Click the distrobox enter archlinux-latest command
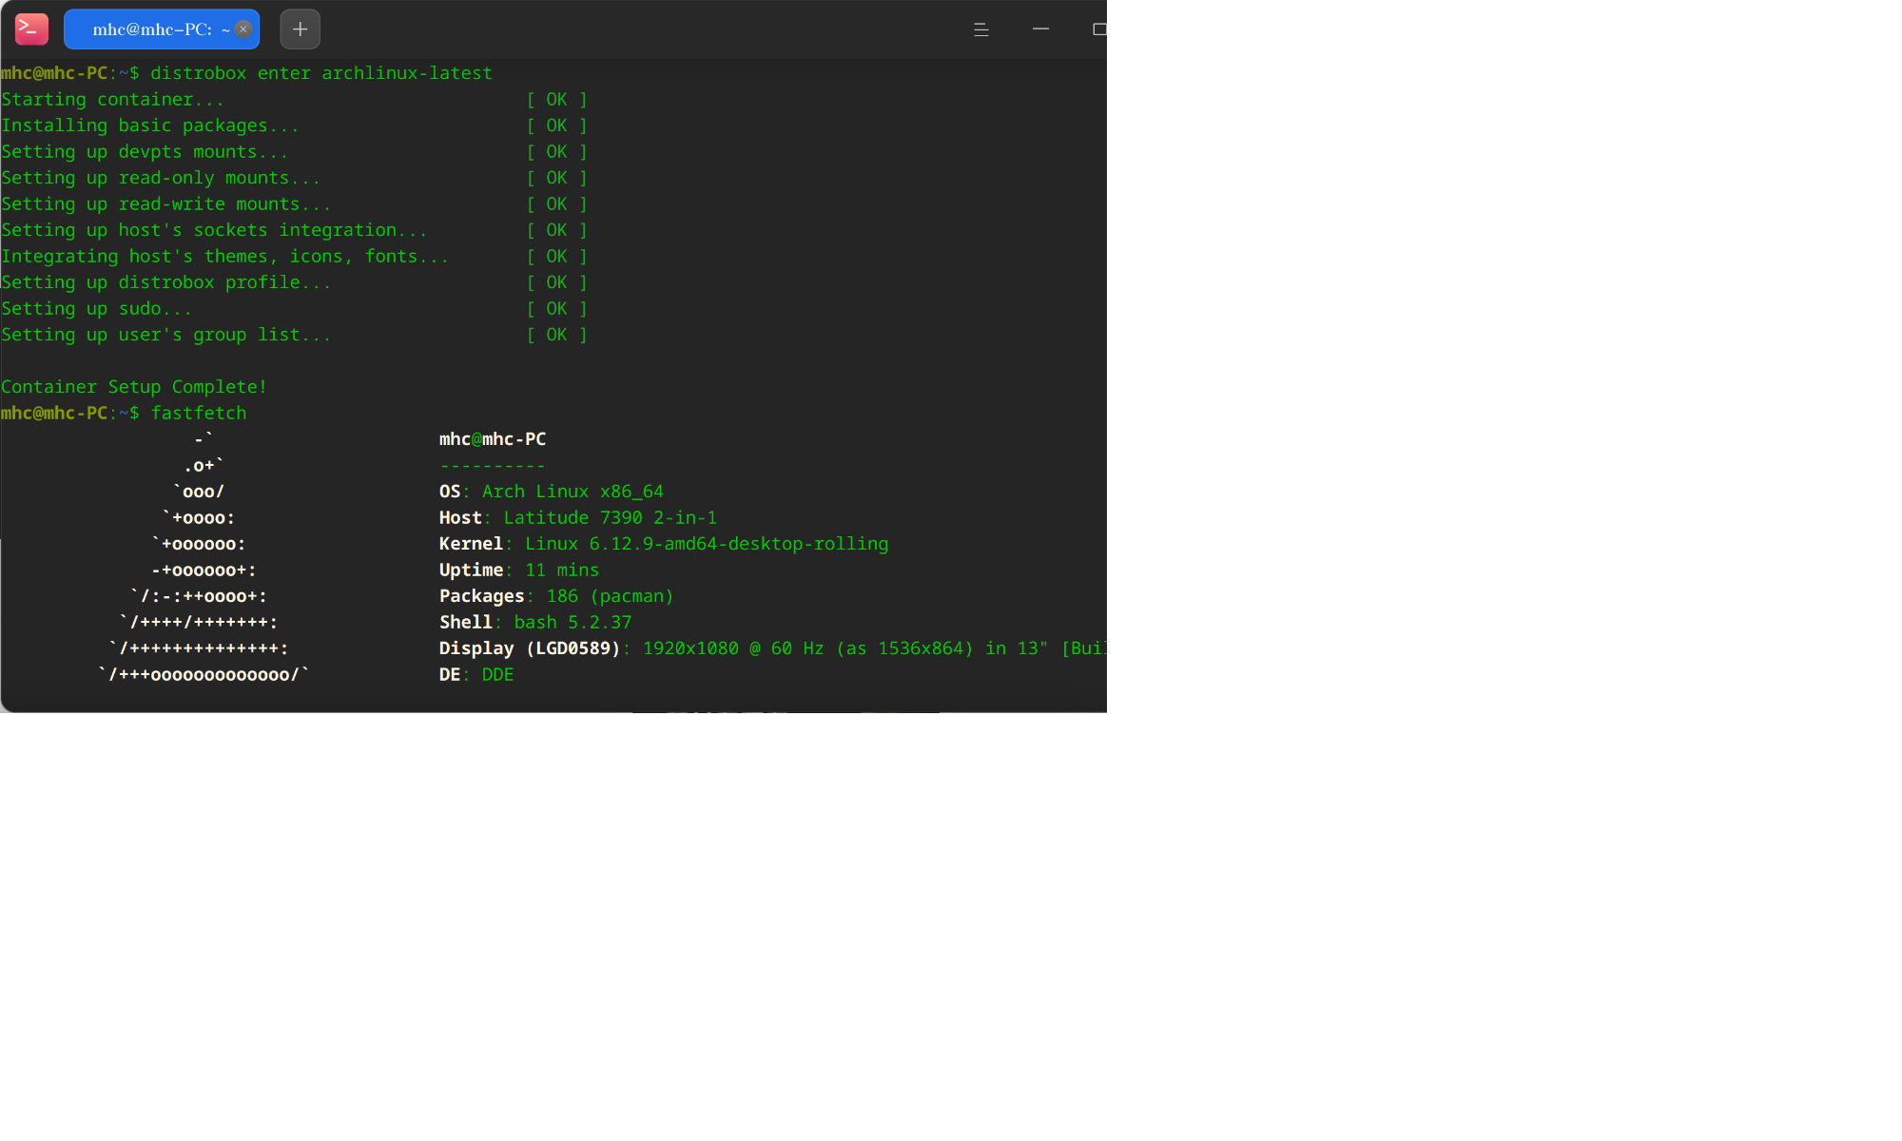Image resolution: width=1902 pixels, height=1141 pixels. (320, 73)
